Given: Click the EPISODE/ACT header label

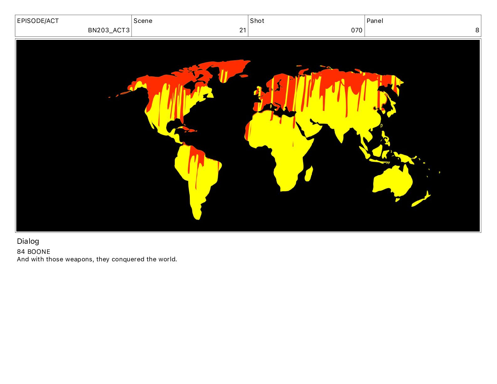Looking at the screenshot, I should pyautogui.click(x=38, y=21).
